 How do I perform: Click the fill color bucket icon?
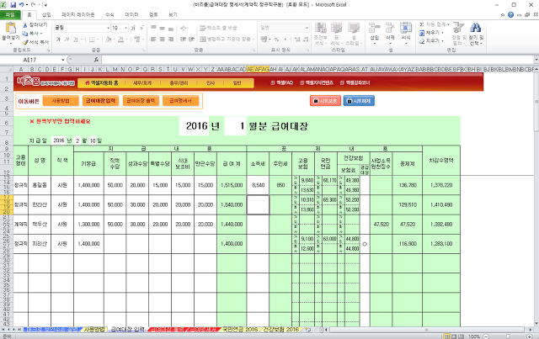pos(109,40)
